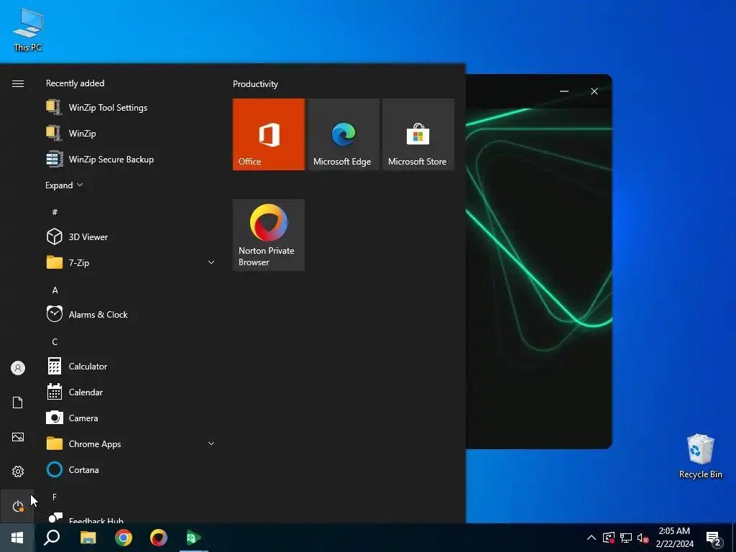Click the Productivity group title
The image size is (736, 552).
pyautogui.click(x=255, y=84)
